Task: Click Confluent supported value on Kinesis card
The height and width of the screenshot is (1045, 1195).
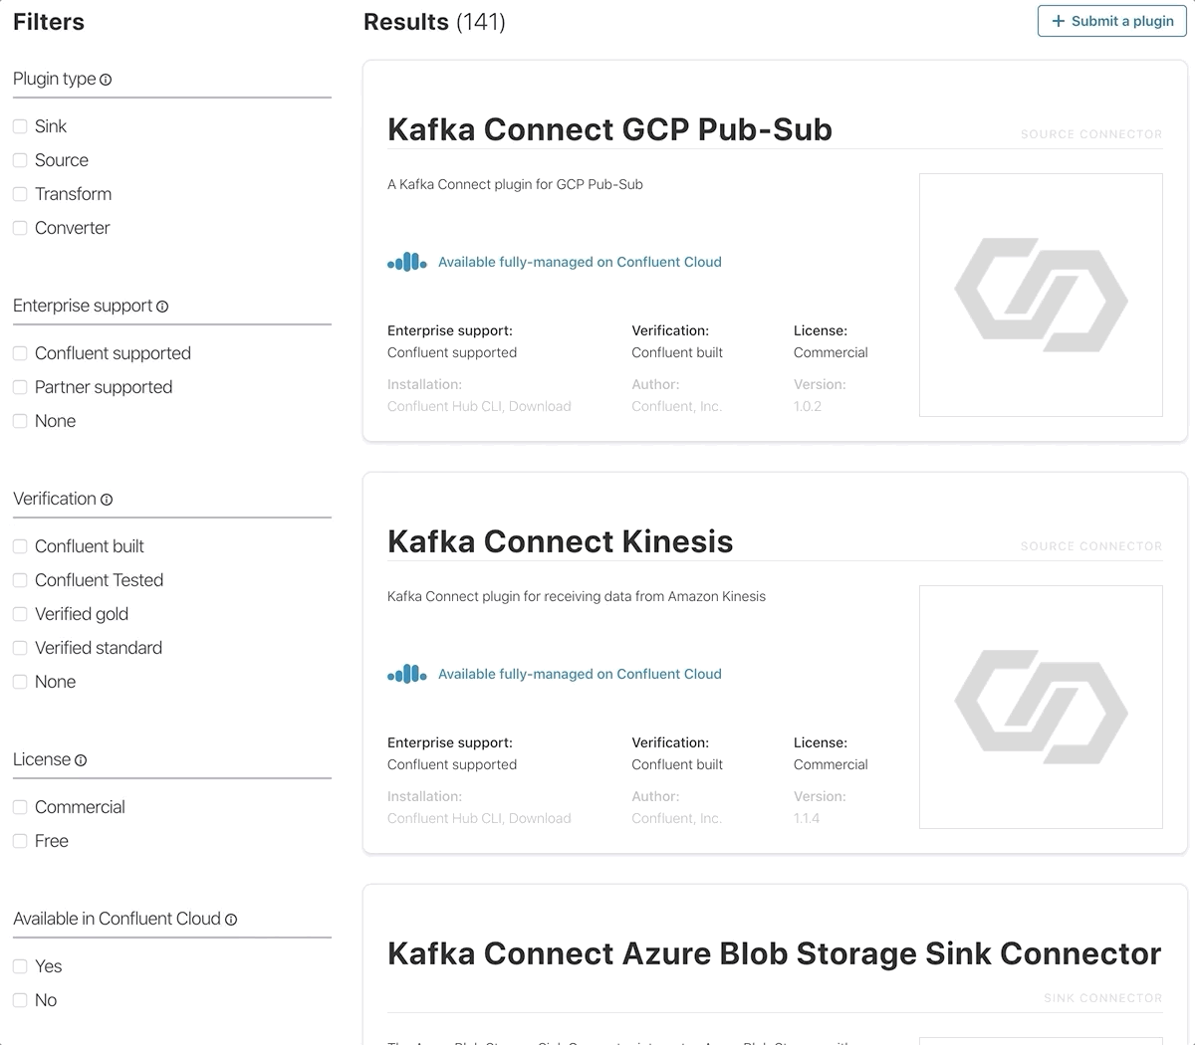Action: click(x=452, y=764)
